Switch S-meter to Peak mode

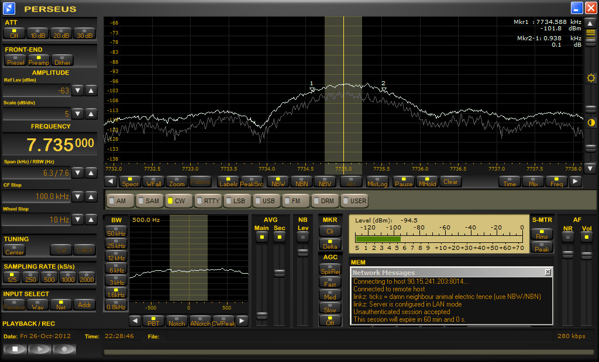click(542, 247)
